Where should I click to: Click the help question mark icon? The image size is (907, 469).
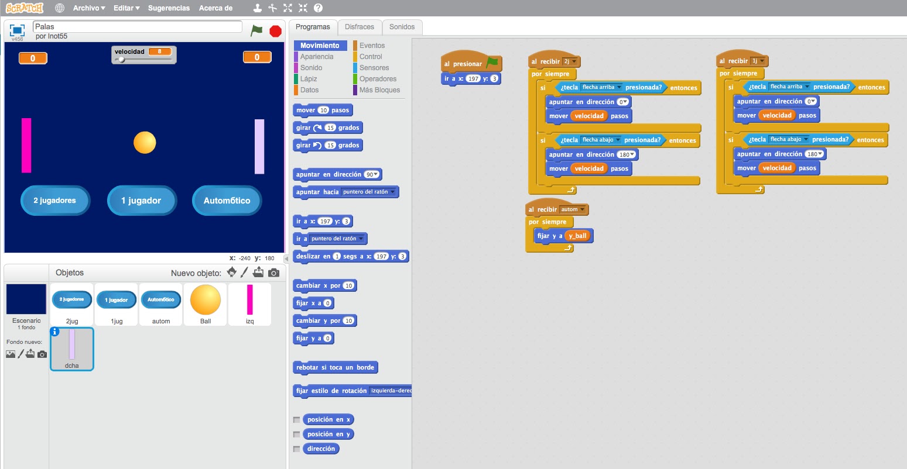point(318,8)
